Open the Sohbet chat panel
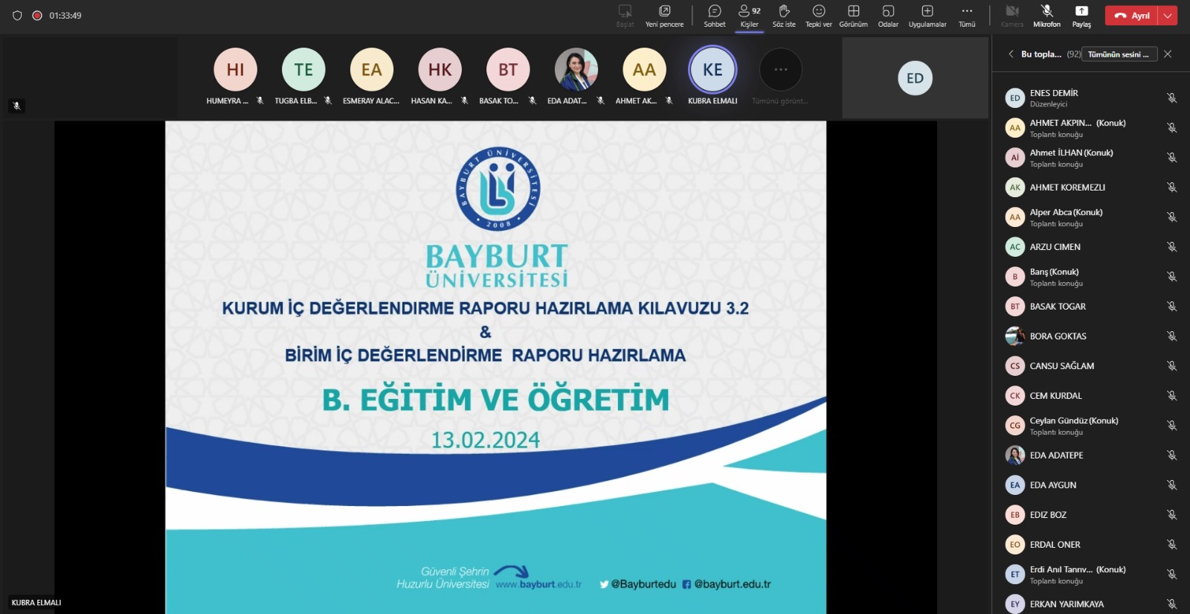1190x614 pixels. (714, 16)
